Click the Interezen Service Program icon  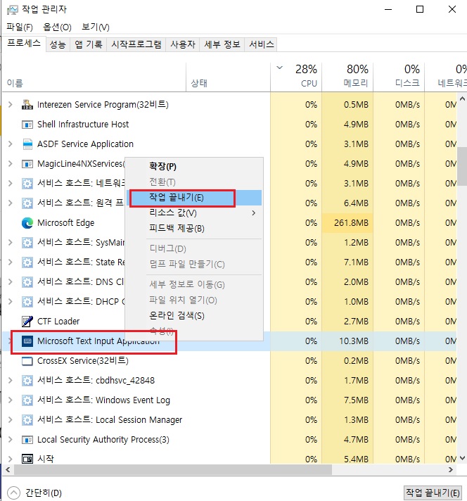pos(27,104)
